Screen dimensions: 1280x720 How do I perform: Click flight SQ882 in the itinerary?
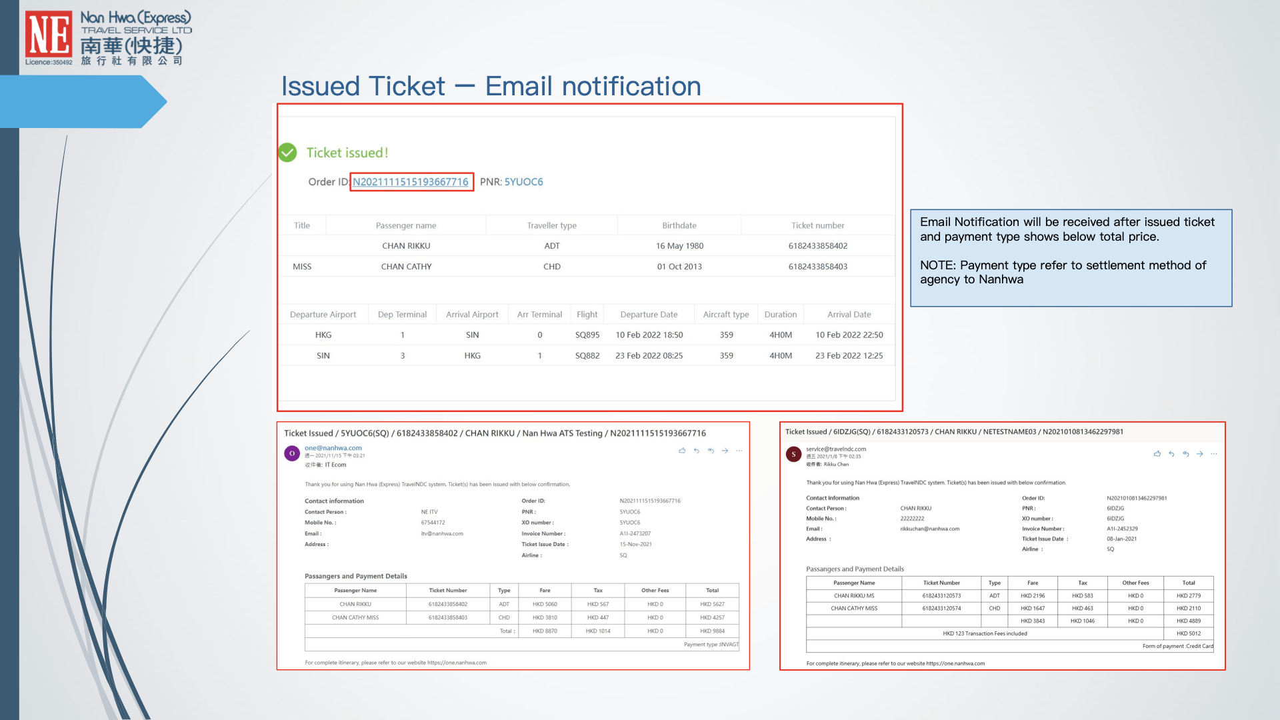pyautogui.click(x=587, y=356)
